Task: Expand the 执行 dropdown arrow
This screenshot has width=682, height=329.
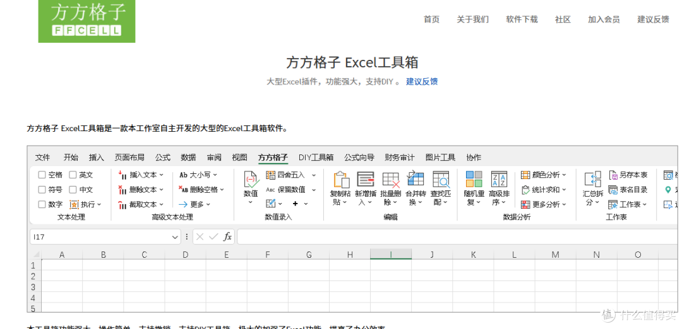Action: 99,204
